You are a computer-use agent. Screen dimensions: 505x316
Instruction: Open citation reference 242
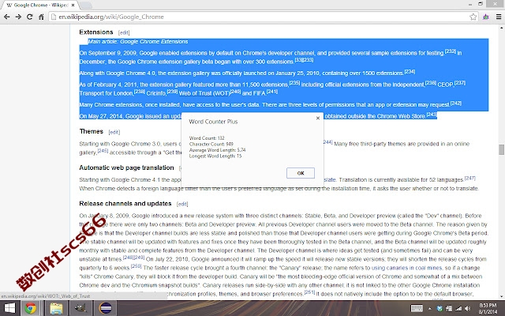[456, 103]
